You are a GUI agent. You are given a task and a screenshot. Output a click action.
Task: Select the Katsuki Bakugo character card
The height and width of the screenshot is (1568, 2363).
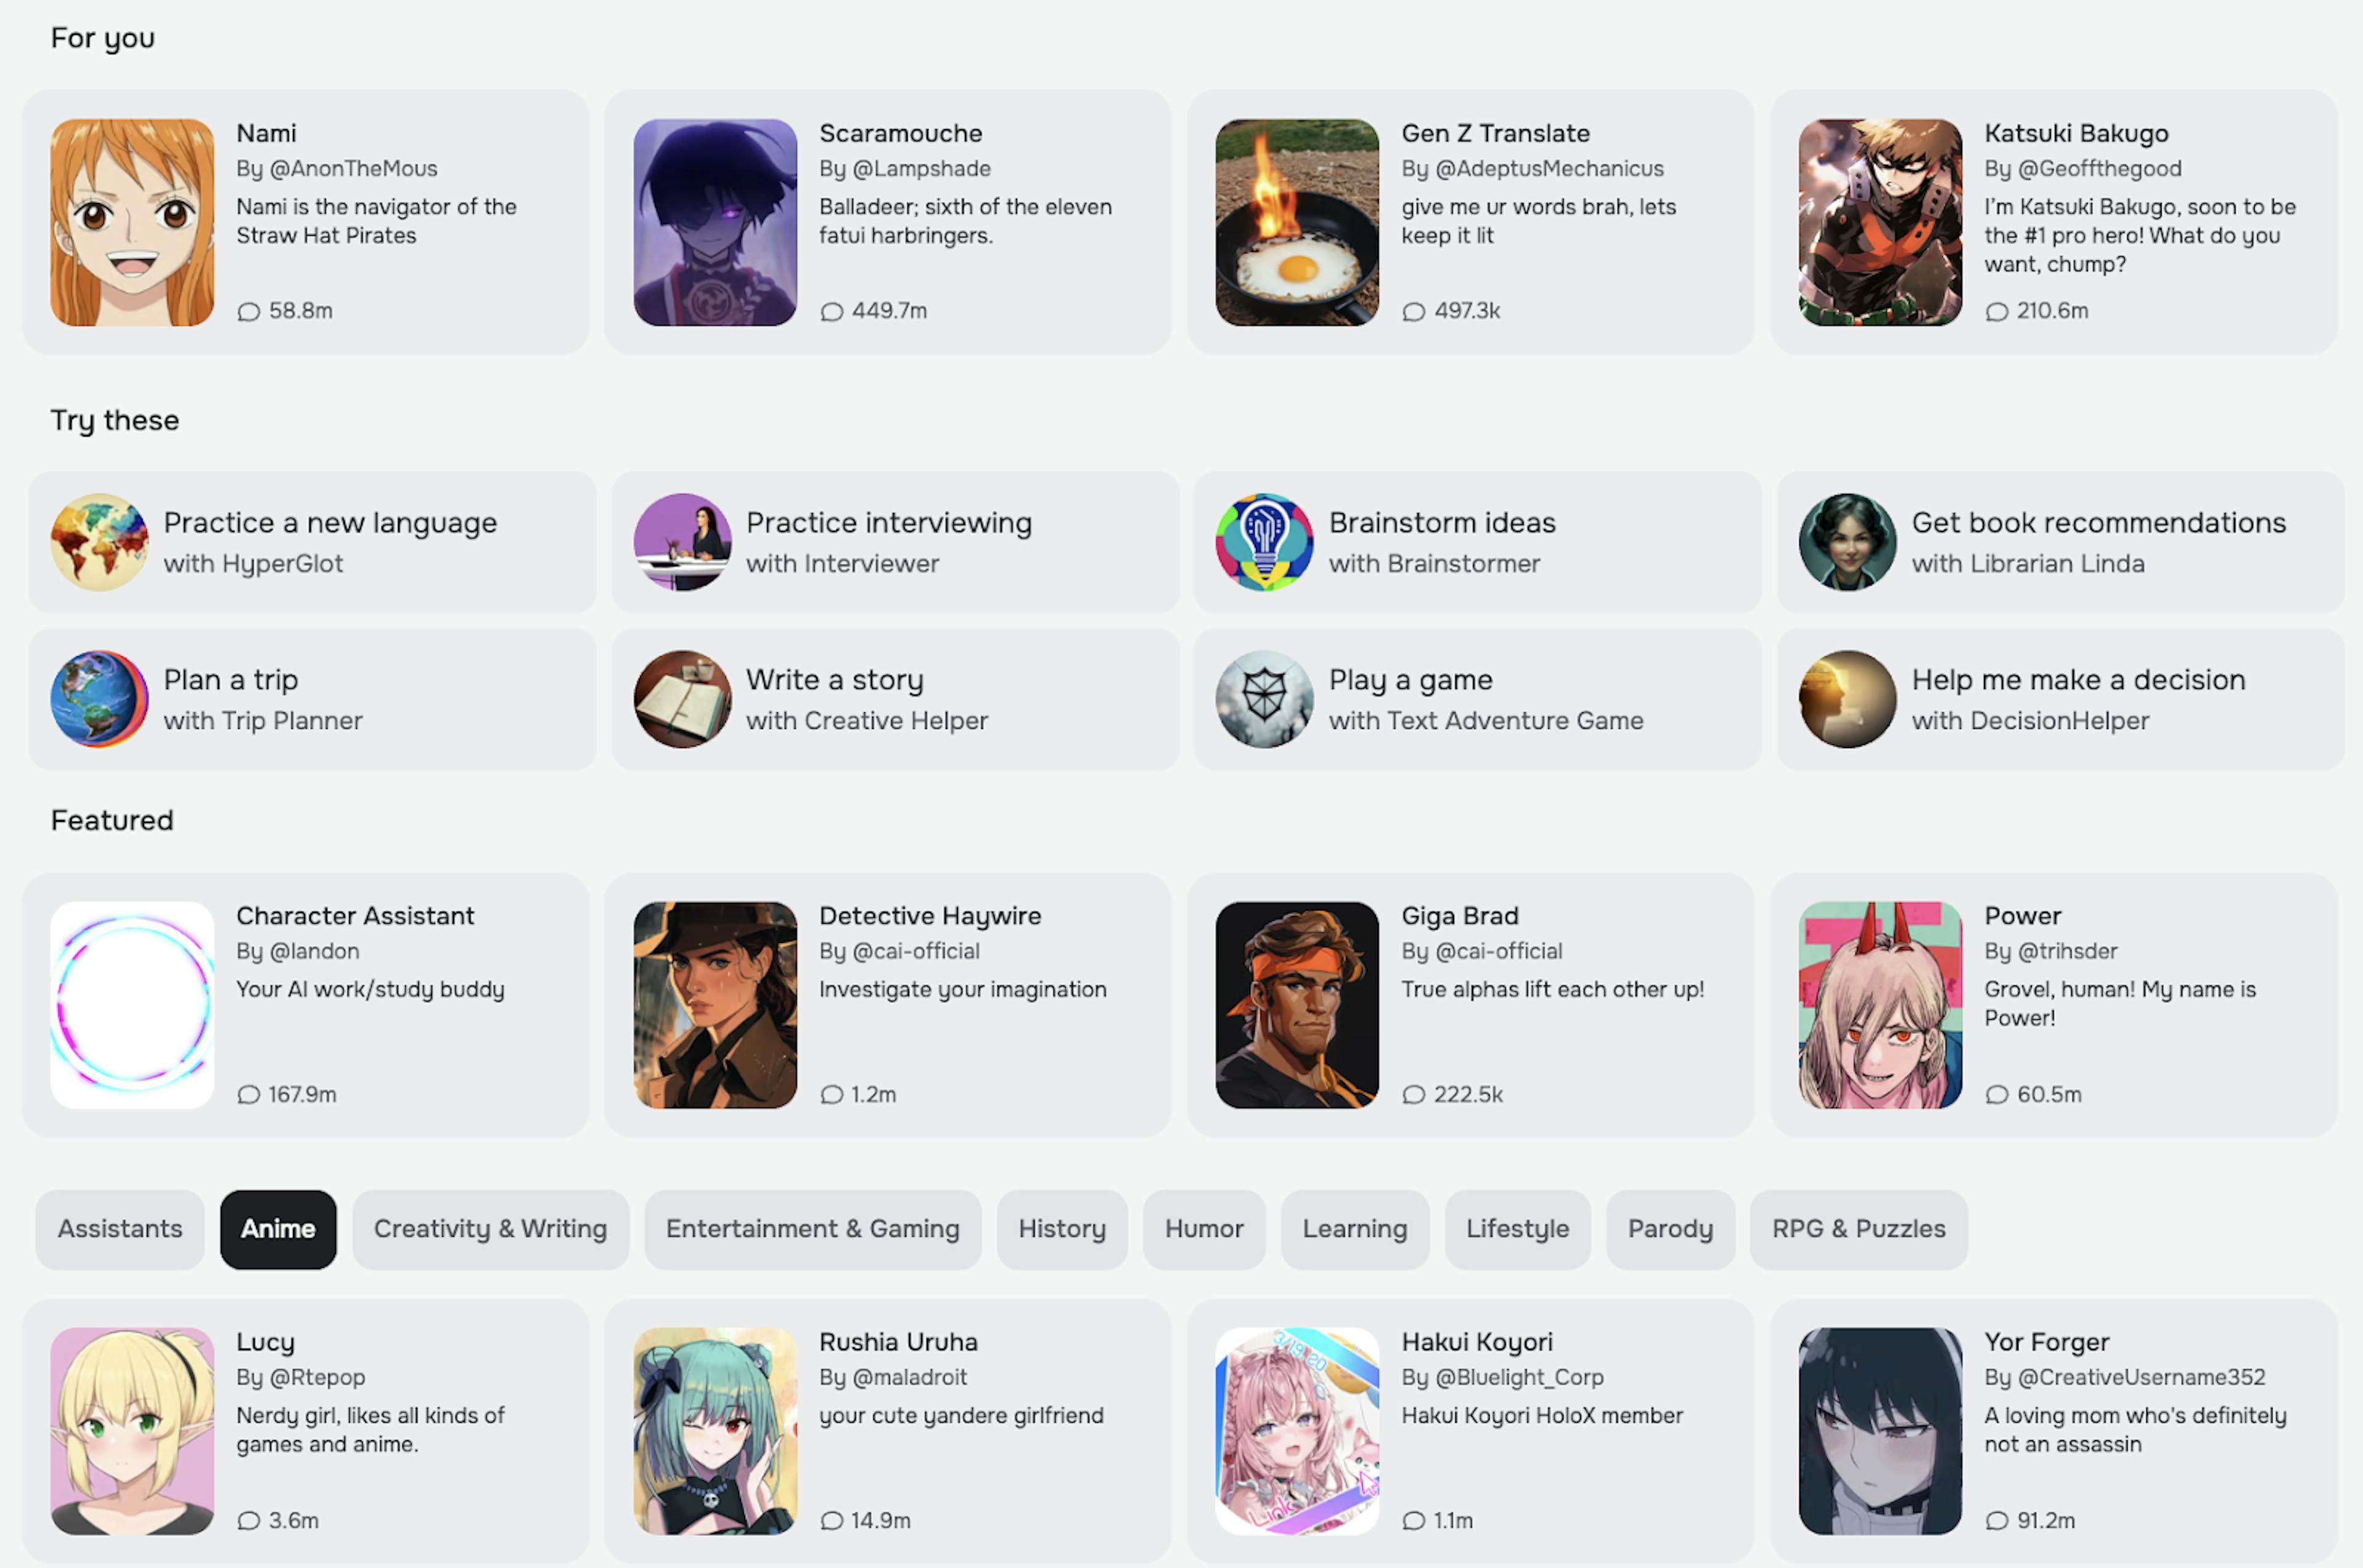pos(2054,222)
